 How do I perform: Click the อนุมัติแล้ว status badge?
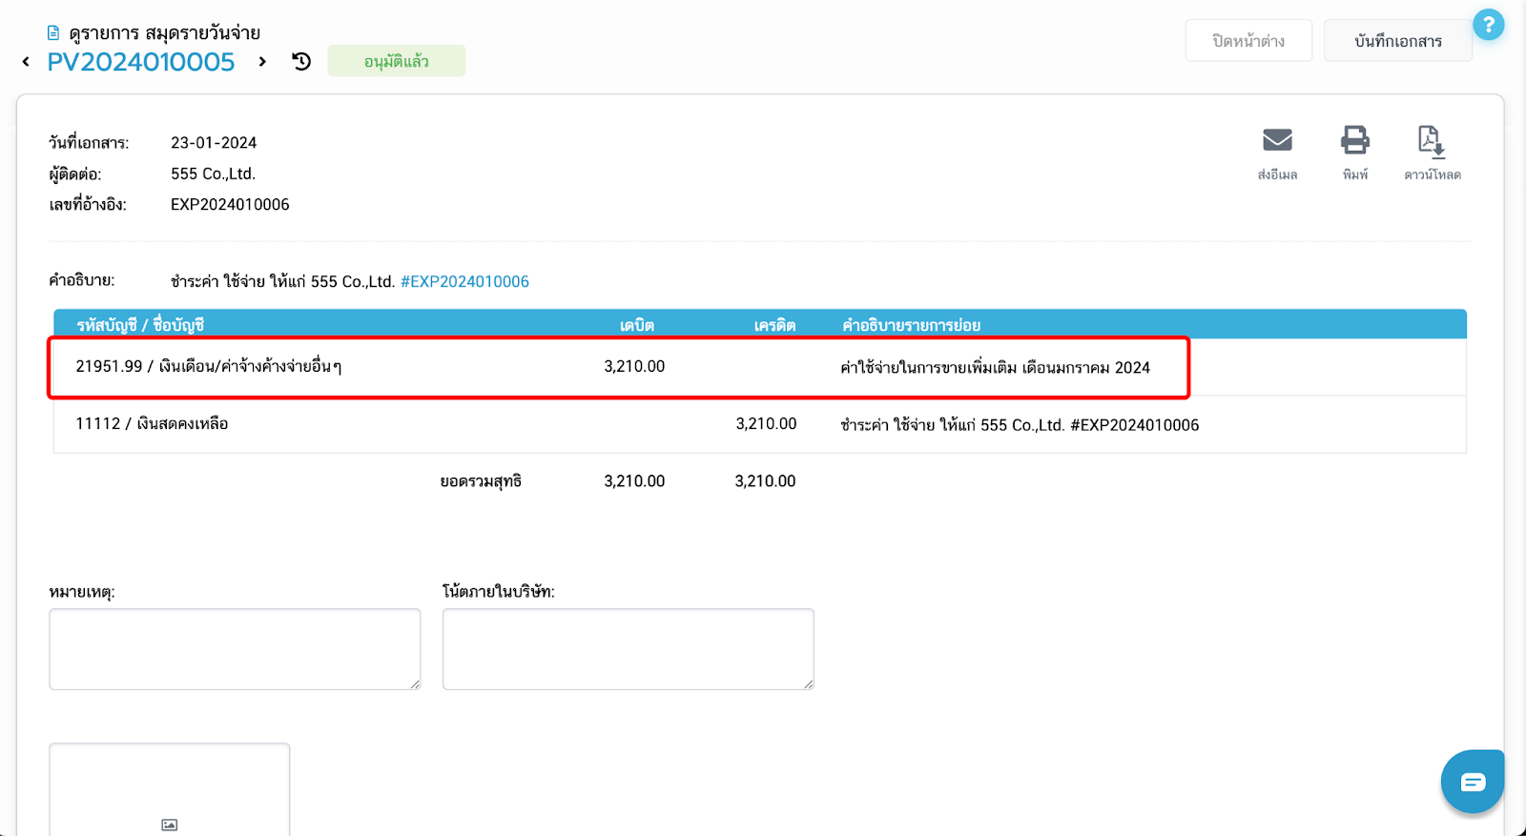pyautogui.click(x=396, y=61)
